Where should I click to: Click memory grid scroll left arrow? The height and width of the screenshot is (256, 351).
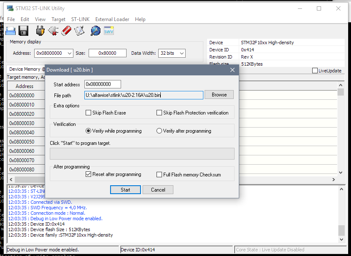tap(11, 180)
